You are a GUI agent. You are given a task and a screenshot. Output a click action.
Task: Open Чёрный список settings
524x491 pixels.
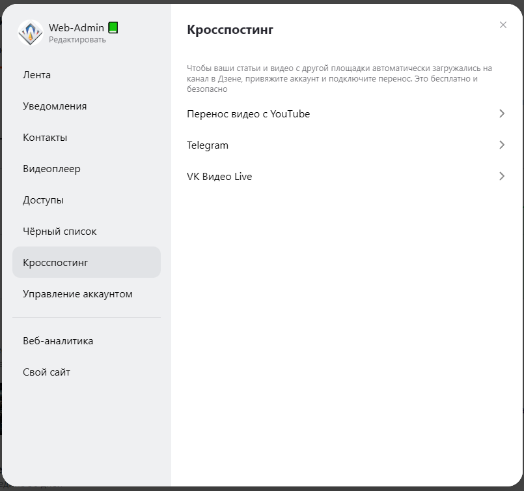coord(87,231)
